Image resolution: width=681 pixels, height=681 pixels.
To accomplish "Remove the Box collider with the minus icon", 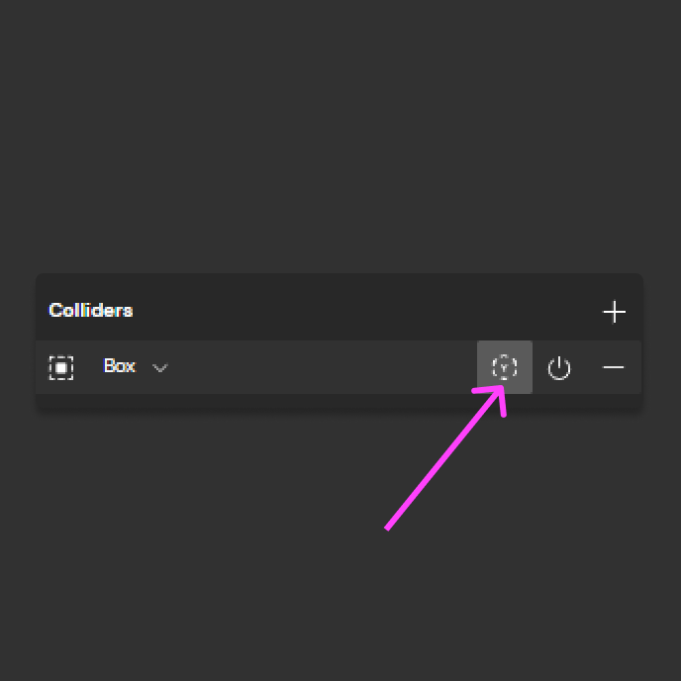I will coord(614,367).
